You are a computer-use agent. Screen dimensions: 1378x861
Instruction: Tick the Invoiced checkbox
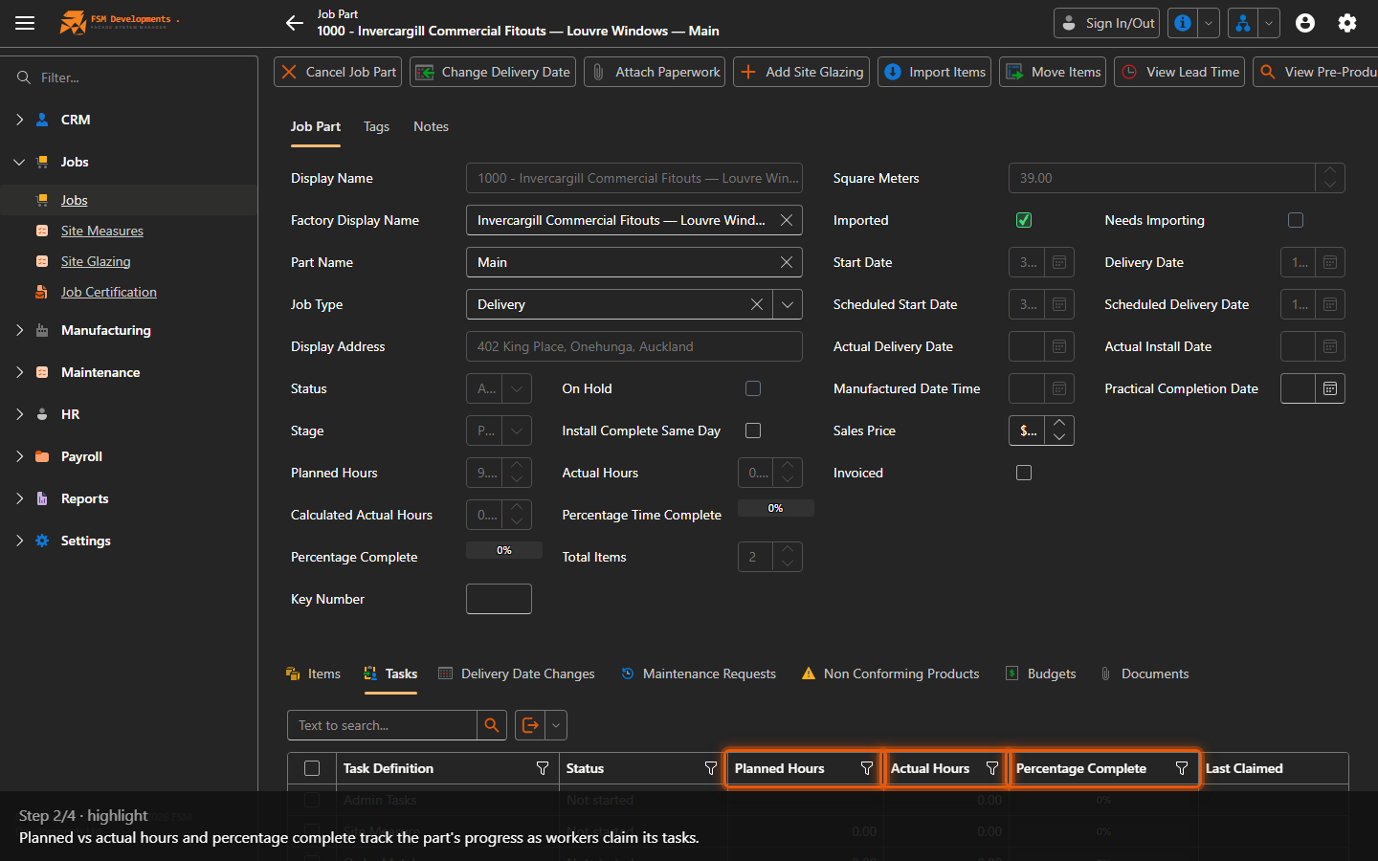(1024, 473)
